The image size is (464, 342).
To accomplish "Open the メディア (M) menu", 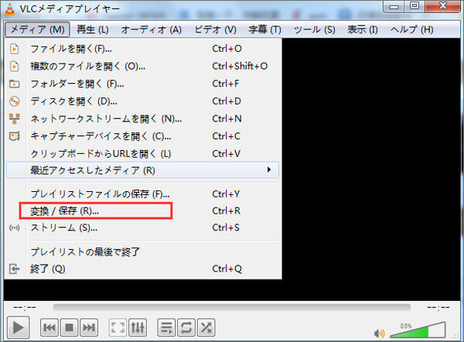I will [x=37, y=29].
